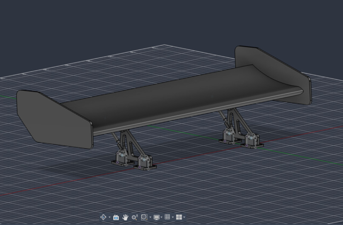The image size is (343, 225).
Task: Open the Orbit type dropdown arrow
Action: pyautogui.click(x=110, y=217)
